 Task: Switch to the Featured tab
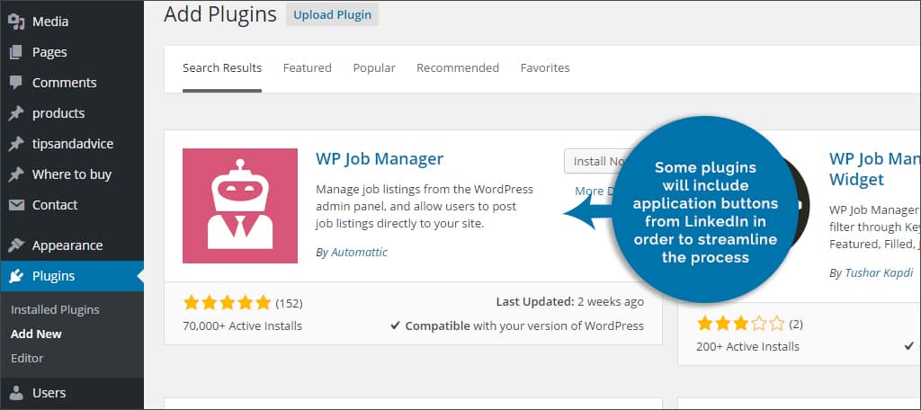(308, 68)
